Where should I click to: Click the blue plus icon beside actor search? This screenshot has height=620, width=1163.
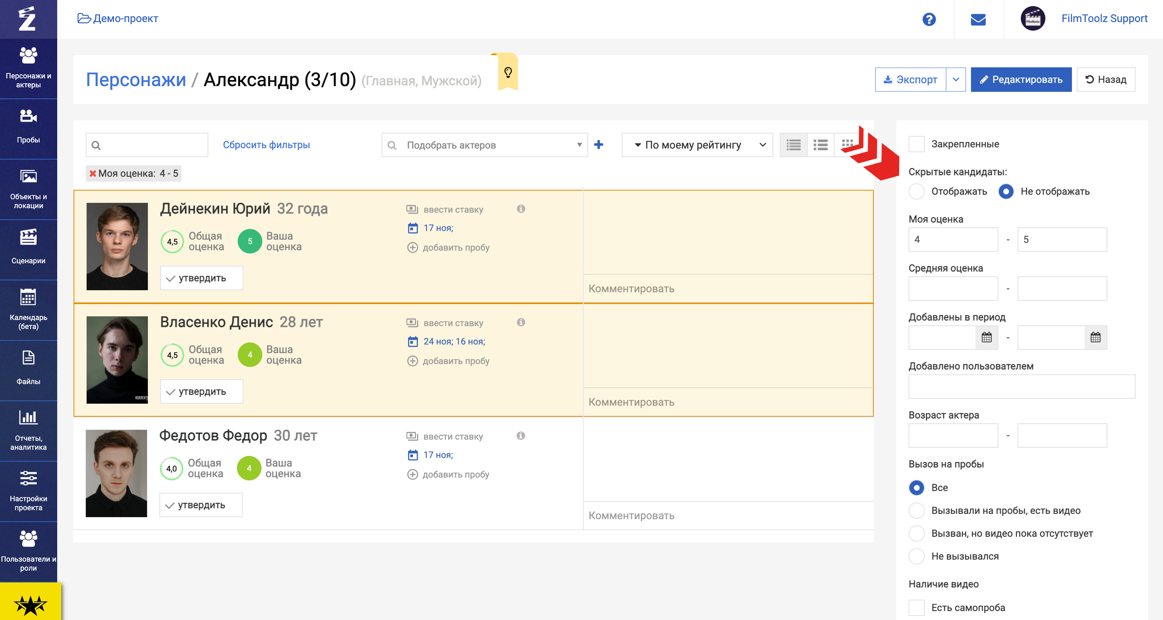[598, 144]
